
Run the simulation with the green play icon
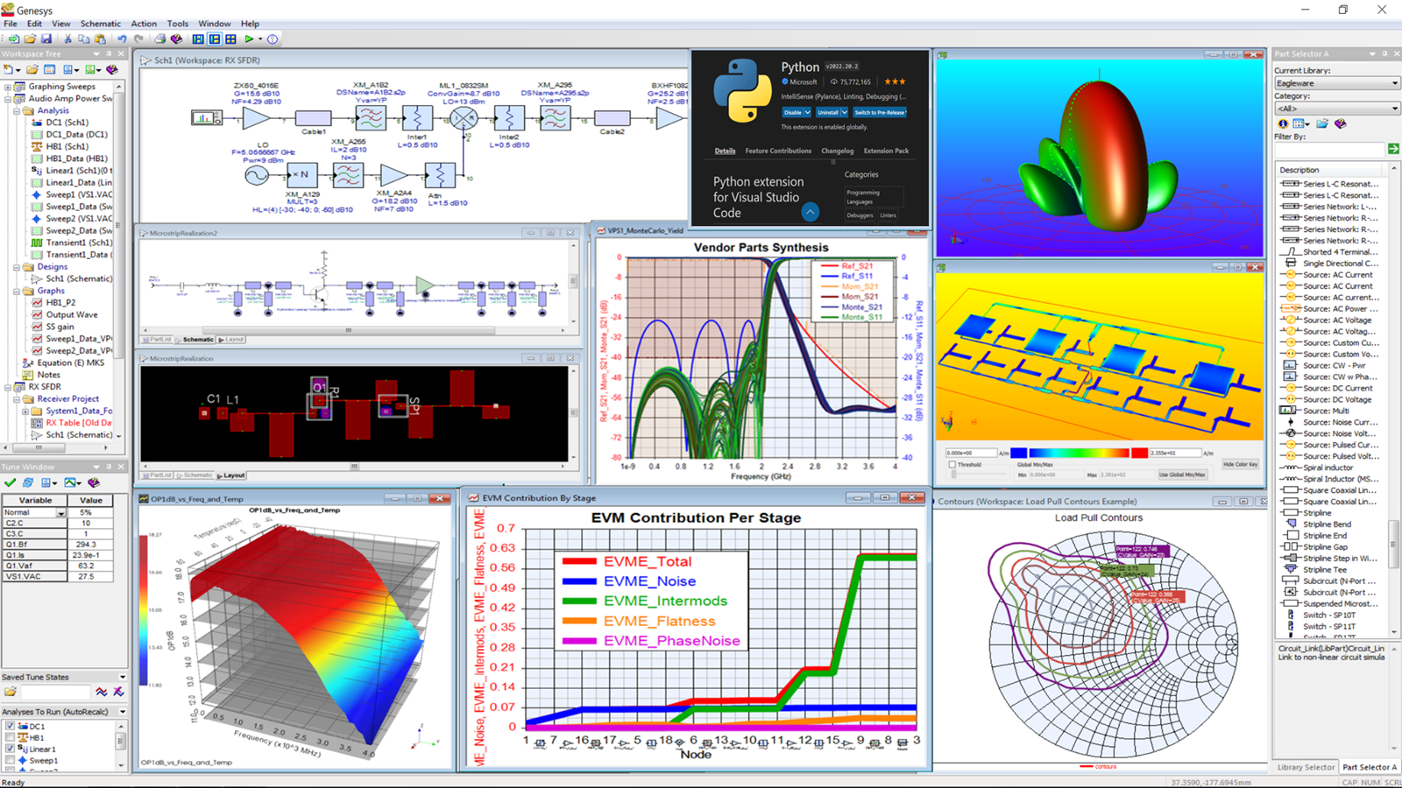point(250,39)
